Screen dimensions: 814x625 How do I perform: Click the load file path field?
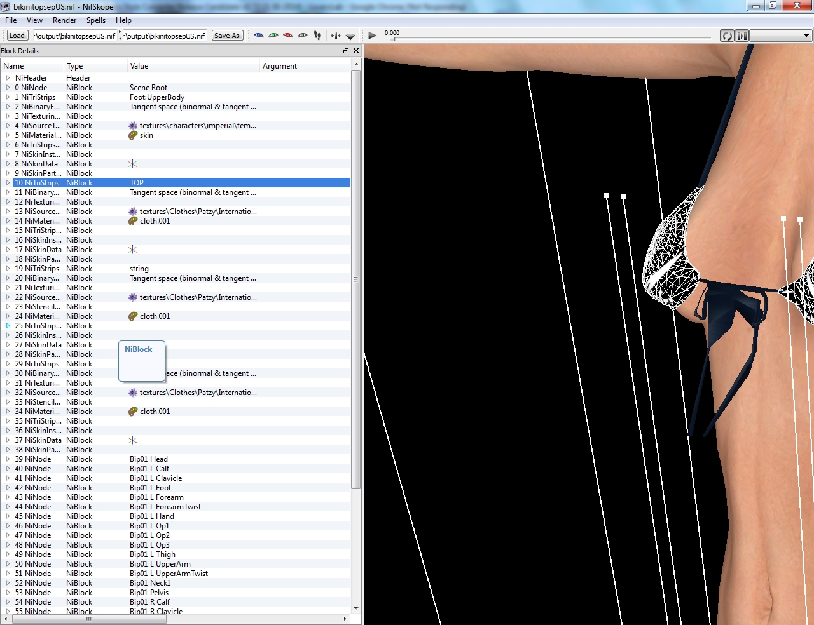(x=74, y=36)
